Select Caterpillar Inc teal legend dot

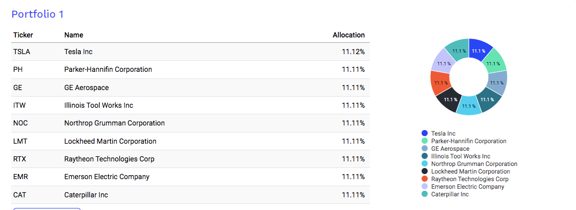425,194
